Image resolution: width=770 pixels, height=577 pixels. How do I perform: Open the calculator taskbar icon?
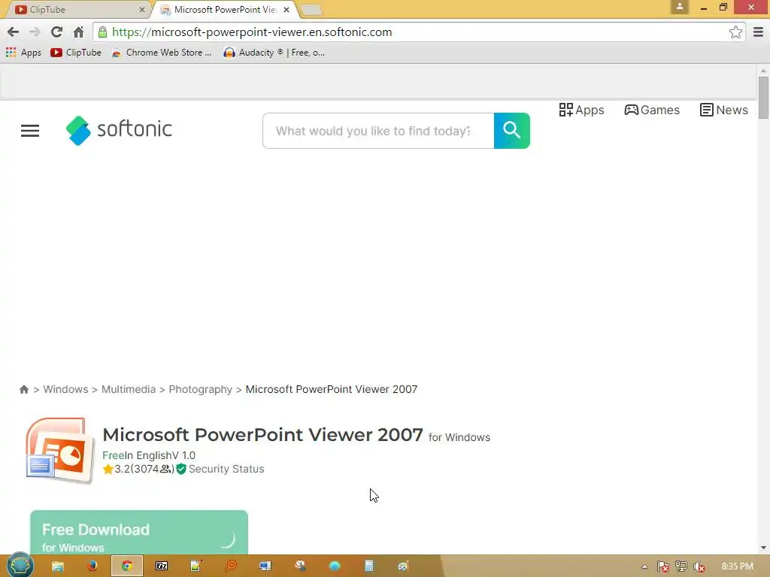pos(368,566)
